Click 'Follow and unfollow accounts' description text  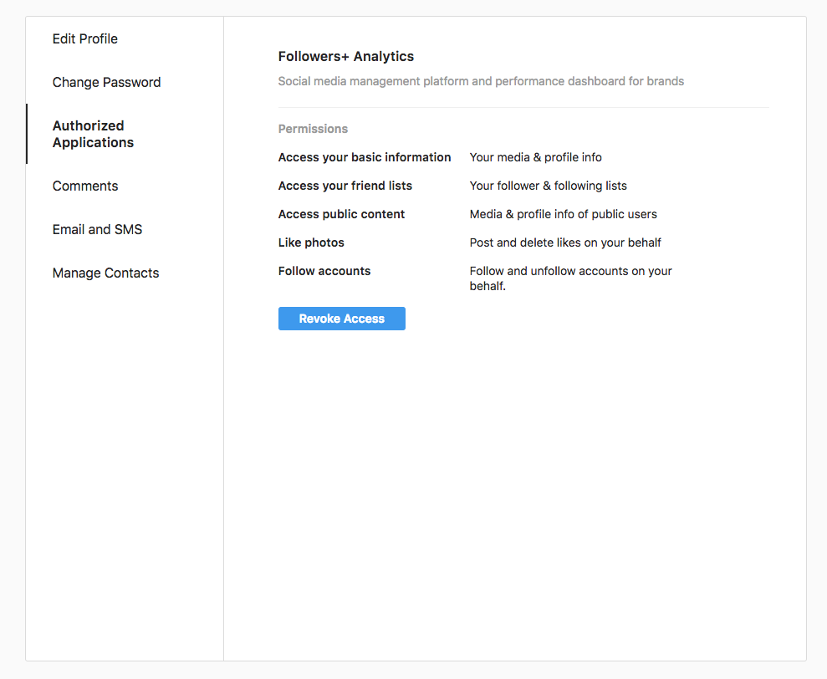pyautogui.click(x=570, y=278)
